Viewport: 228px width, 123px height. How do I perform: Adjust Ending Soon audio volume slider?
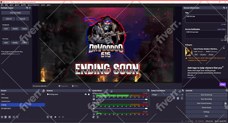[122, 108]
